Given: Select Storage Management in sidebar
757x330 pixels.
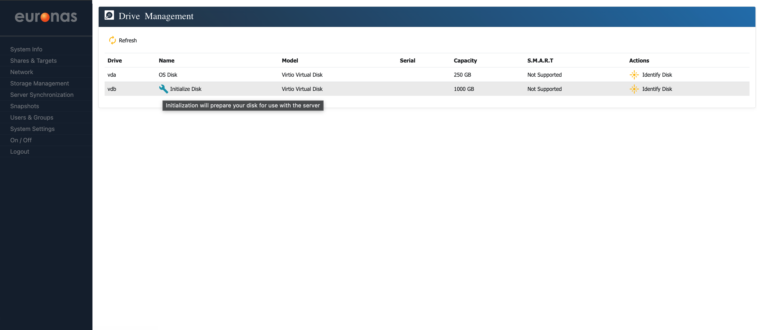Looking at the screenshot, I should pyautogui.click(x=39, y=83).
